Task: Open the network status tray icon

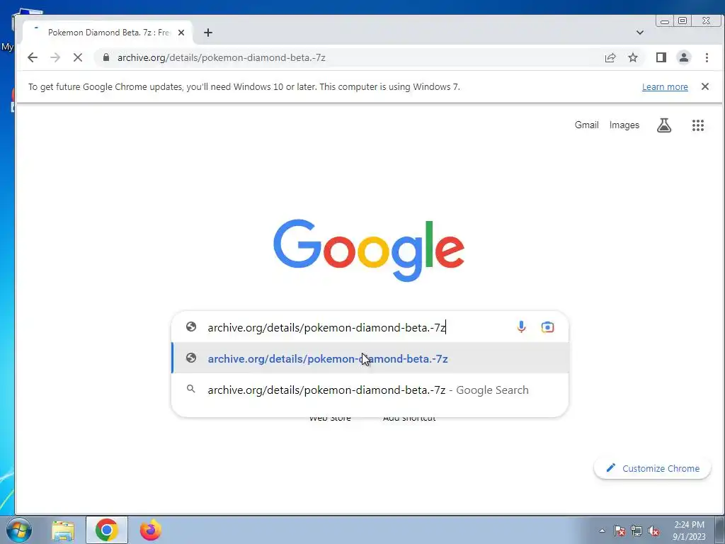Action: pyautogui.click(x=636, y=531)
